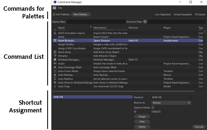This screenshot has width=207, height=130.
Task: Select the Assign UVW Coordinates row
Action: (128, 48)
